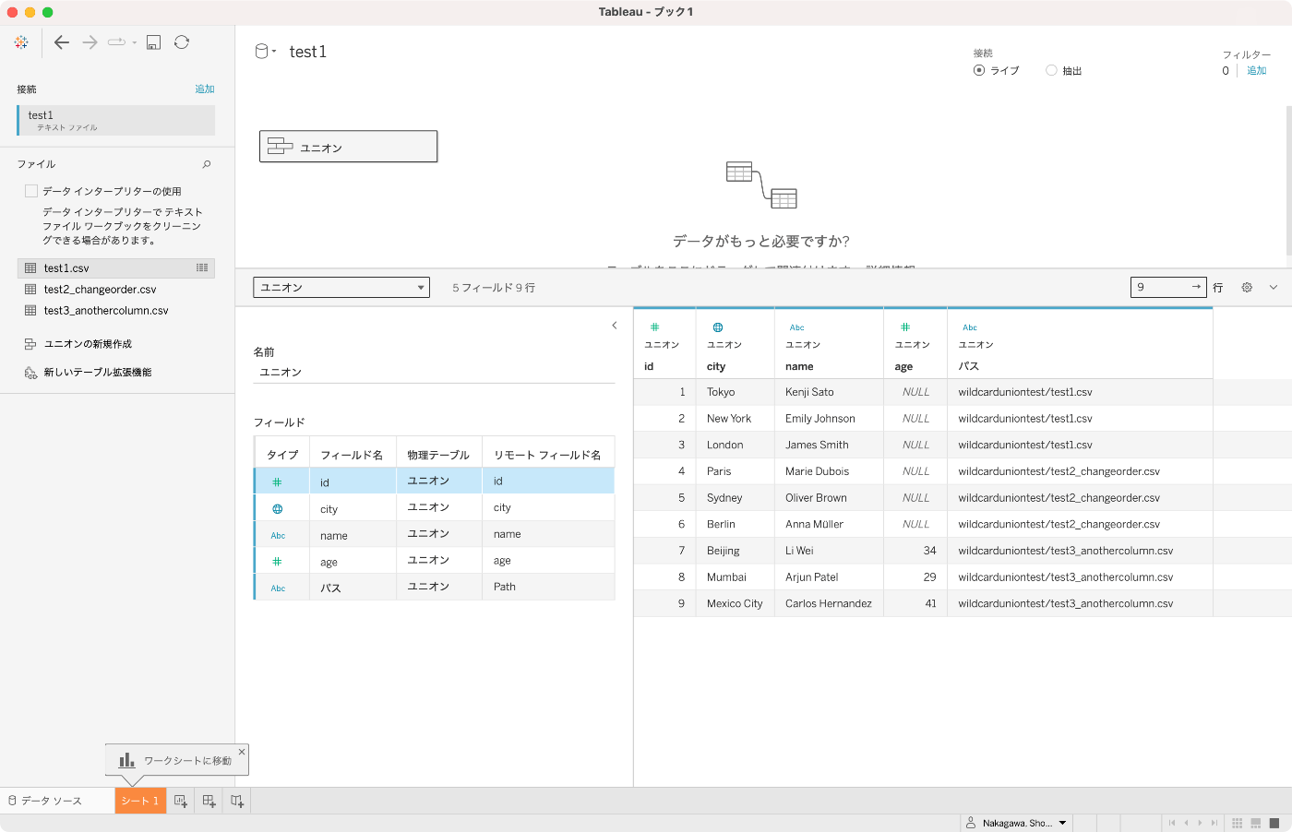Select the test1 text file connection
Image resolution: width=1292 pixels, height=832 pixels.
tap(116, 120)
